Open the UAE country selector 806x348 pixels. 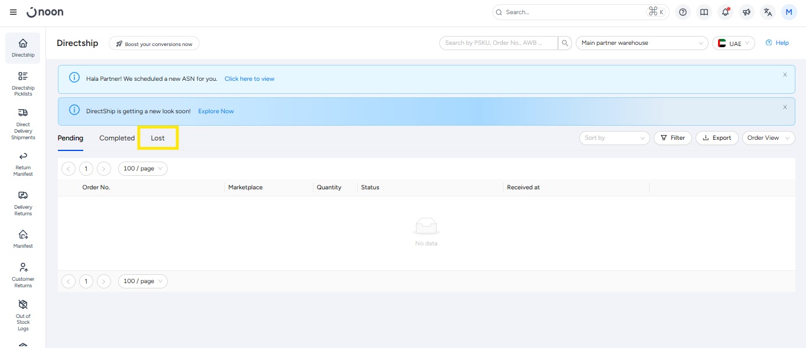[x=733, y=43]
